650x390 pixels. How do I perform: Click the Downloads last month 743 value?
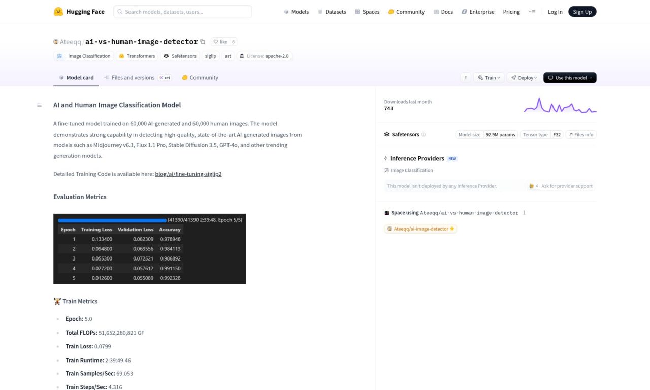click(388, 108)
